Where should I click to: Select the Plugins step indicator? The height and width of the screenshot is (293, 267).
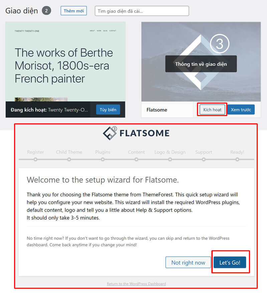102,159
